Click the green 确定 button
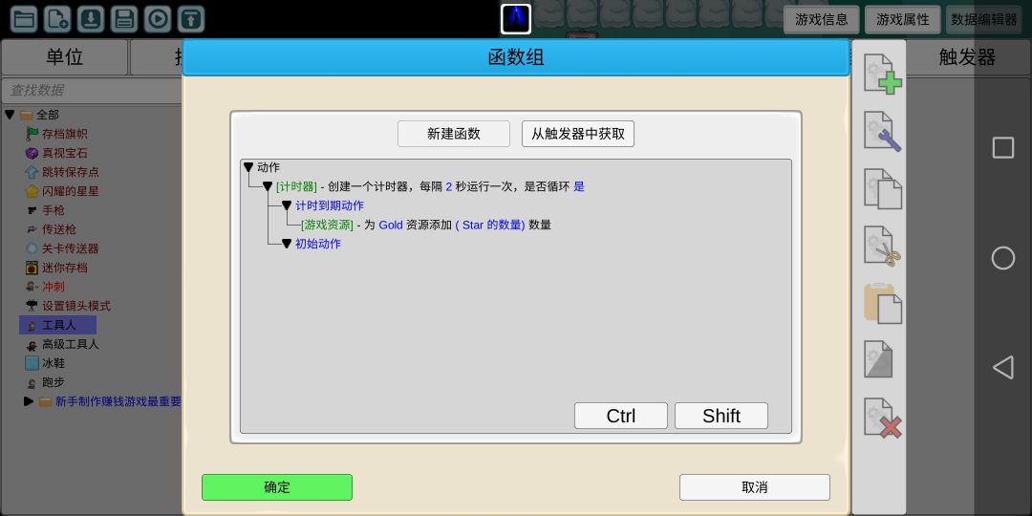The image size is (1032, 516). (x=277, y=487)
